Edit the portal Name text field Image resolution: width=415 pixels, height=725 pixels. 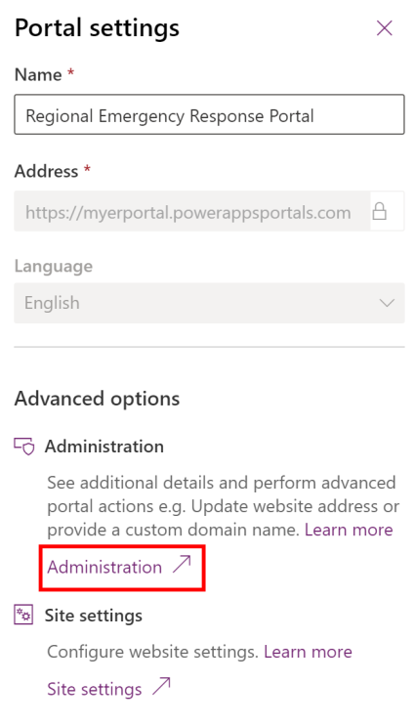(x=209, y=114)
